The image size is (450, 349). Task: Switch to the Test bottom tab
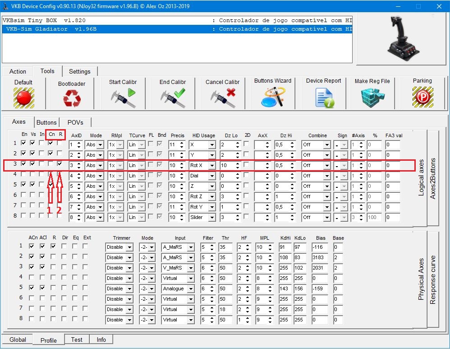click(77, 340)
